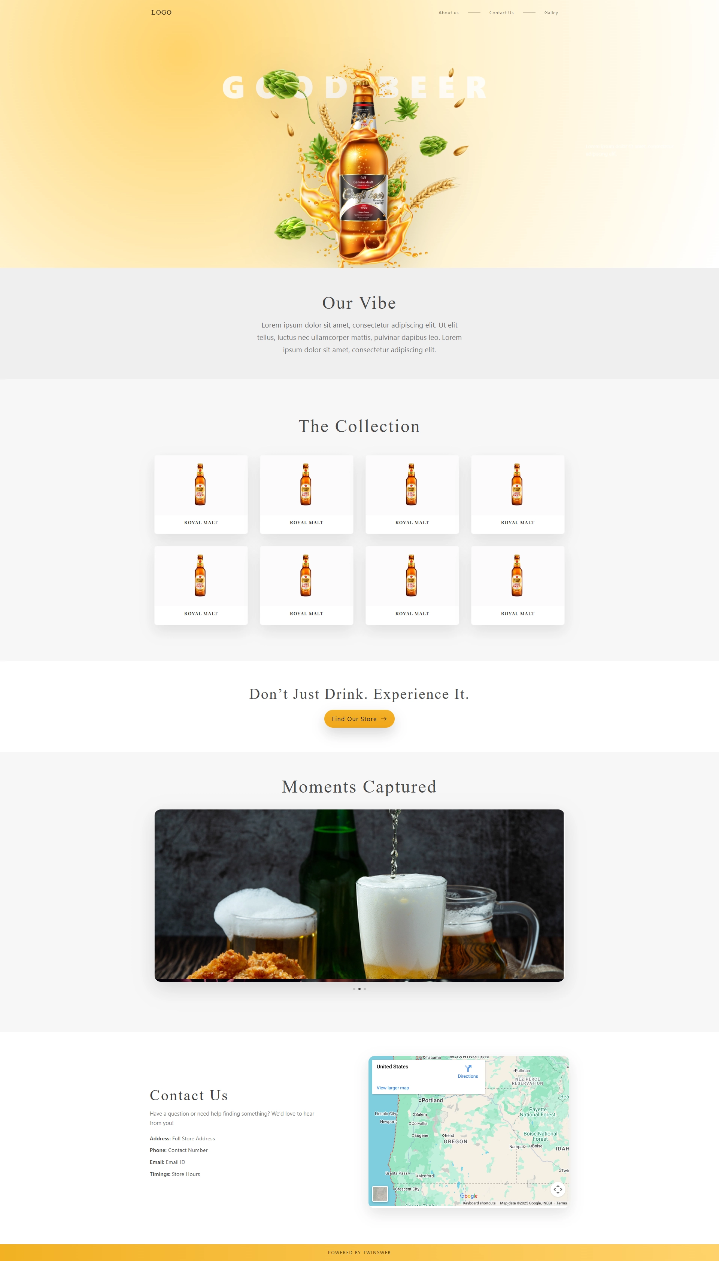Select the middle carousel pagination dot

pos(359,989)
